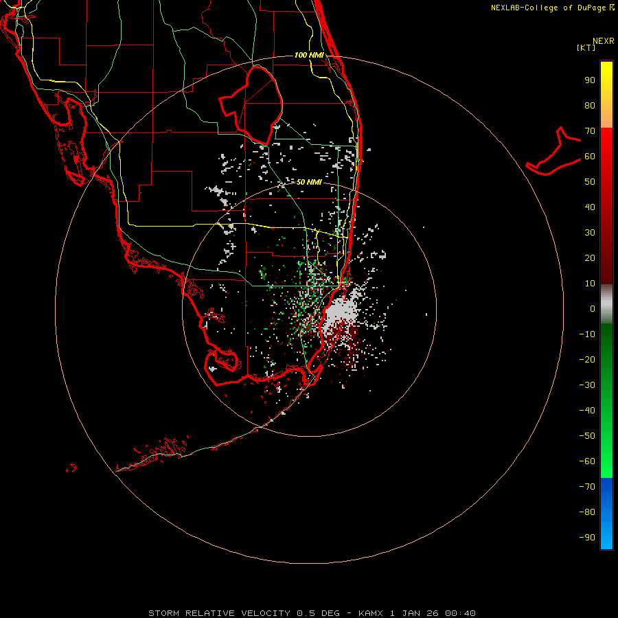Click the 20 value on the velocity legend
Viewport: 618px width, 618px height.
(x=590, y=257)
